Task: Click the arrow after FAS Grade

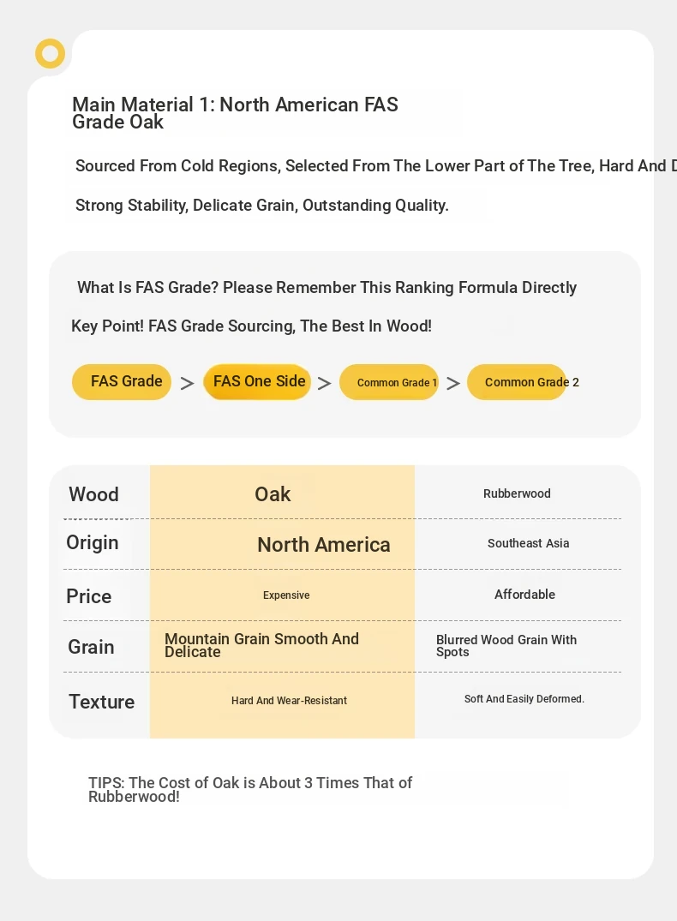Action: 187,384
